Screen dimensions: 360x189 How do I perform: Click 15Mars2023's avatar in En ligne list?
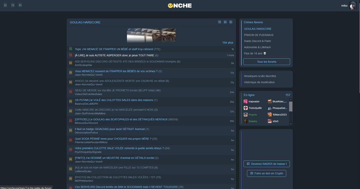(x=270, y=115)
